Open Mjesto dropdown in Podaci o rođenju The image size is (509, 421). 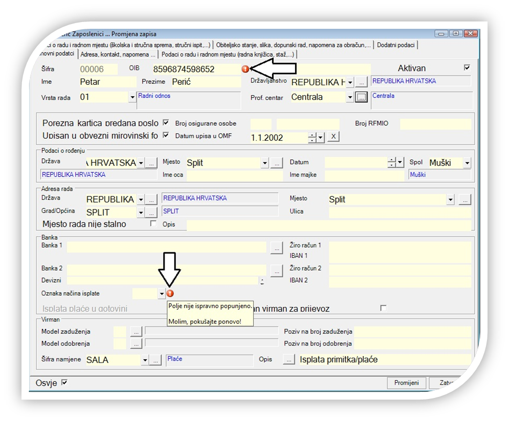click(x=264, y=163)
